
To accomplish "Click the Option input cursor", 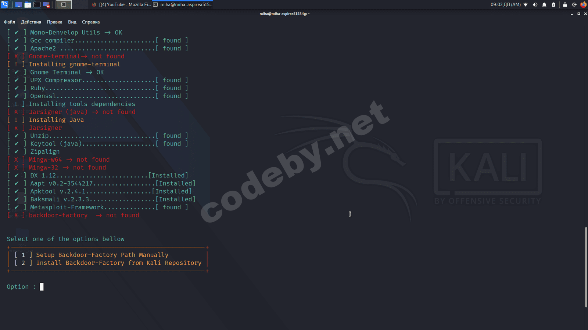I will pyautogui.click(x=42, y=287).
